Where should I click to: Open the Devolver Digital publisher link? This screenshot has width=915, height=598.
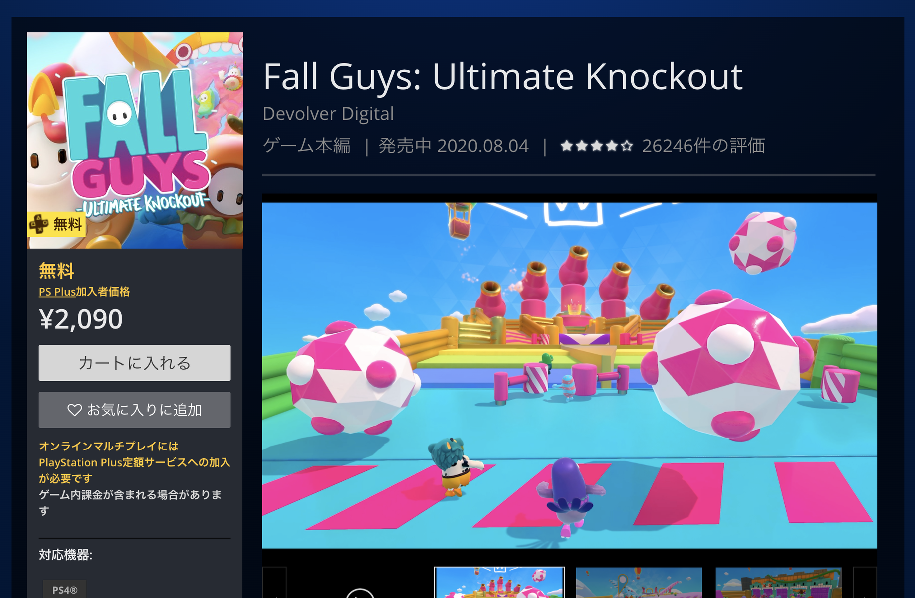pos(328,114)
